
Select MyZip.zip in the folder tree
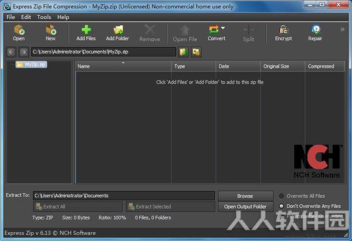tap(32, 65)
